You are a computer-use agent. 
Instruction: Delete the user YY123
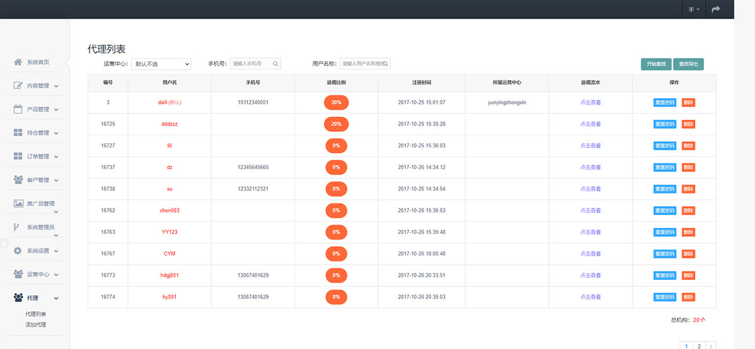click(688, 232)
